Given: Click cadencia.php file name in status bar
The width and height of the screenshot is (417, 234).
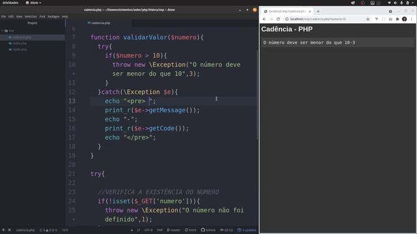Looking at the screenshot, I should point(25,230).
